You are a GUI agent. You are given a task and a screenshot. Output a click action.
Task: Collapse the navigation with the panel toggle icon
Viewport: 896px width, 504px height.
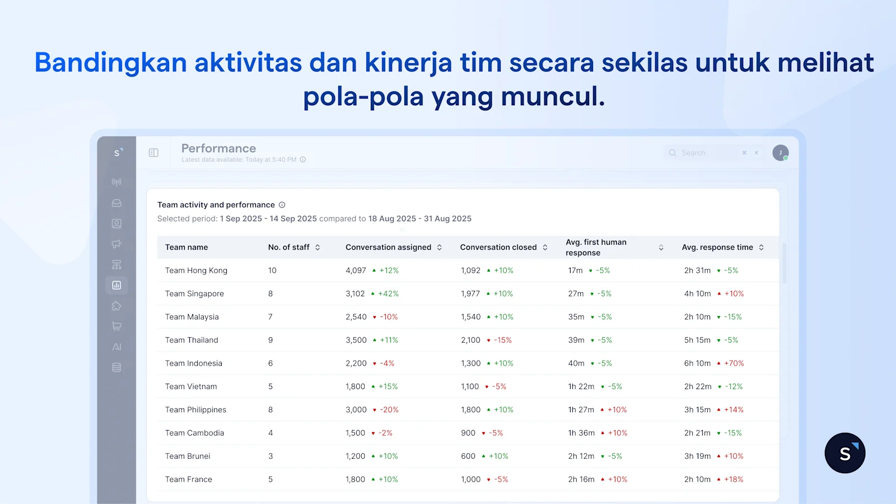[153, 152]
